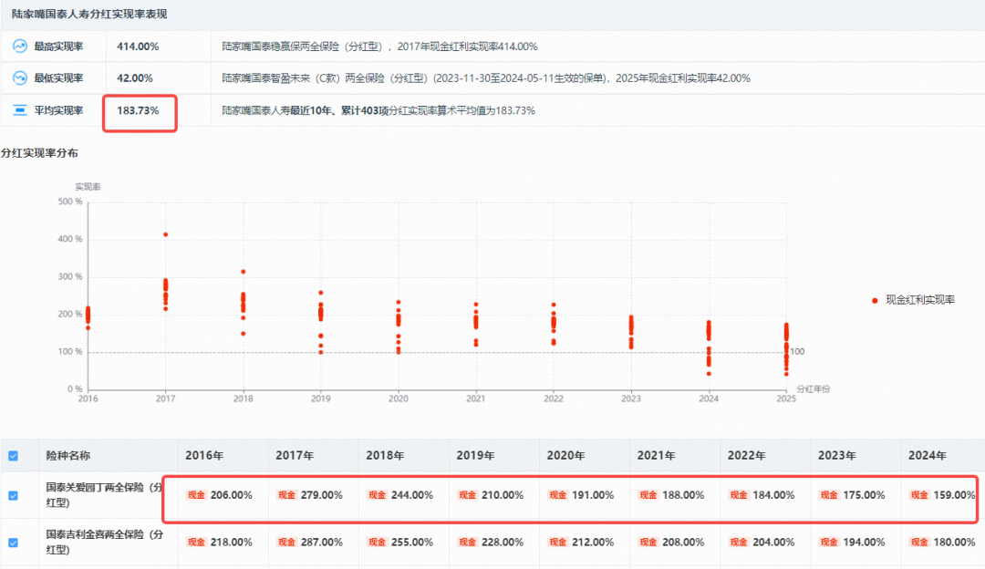Image resolution: width=985 pixels, height=569 pixels.
Task: Uncheck the 国泰吉利金喜两全保险 row checkbox
Action: [x=13, y=543]
